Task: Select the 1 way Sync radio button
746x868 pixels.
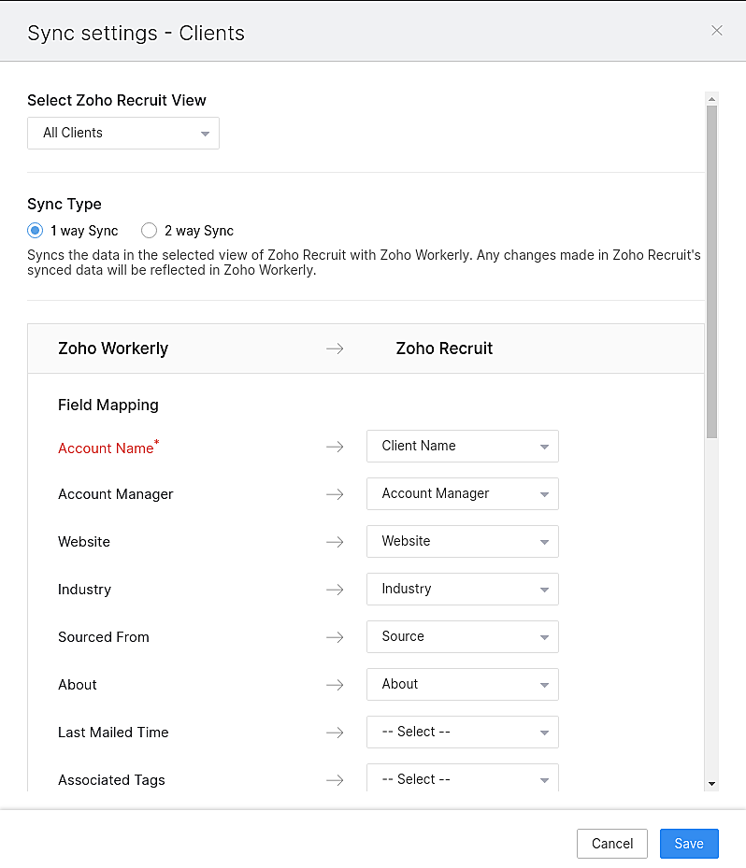Action: click(35, 230)
